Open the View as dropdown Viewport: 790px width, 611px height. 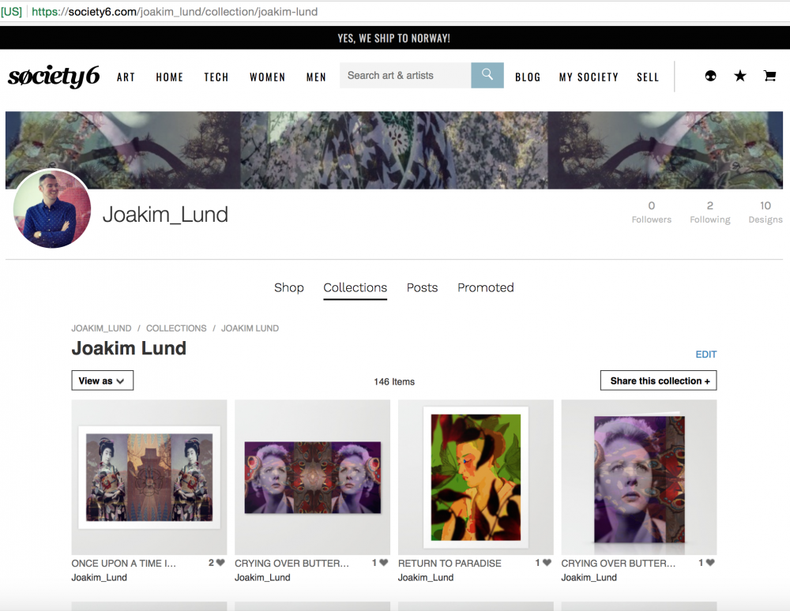click(102, 380)
